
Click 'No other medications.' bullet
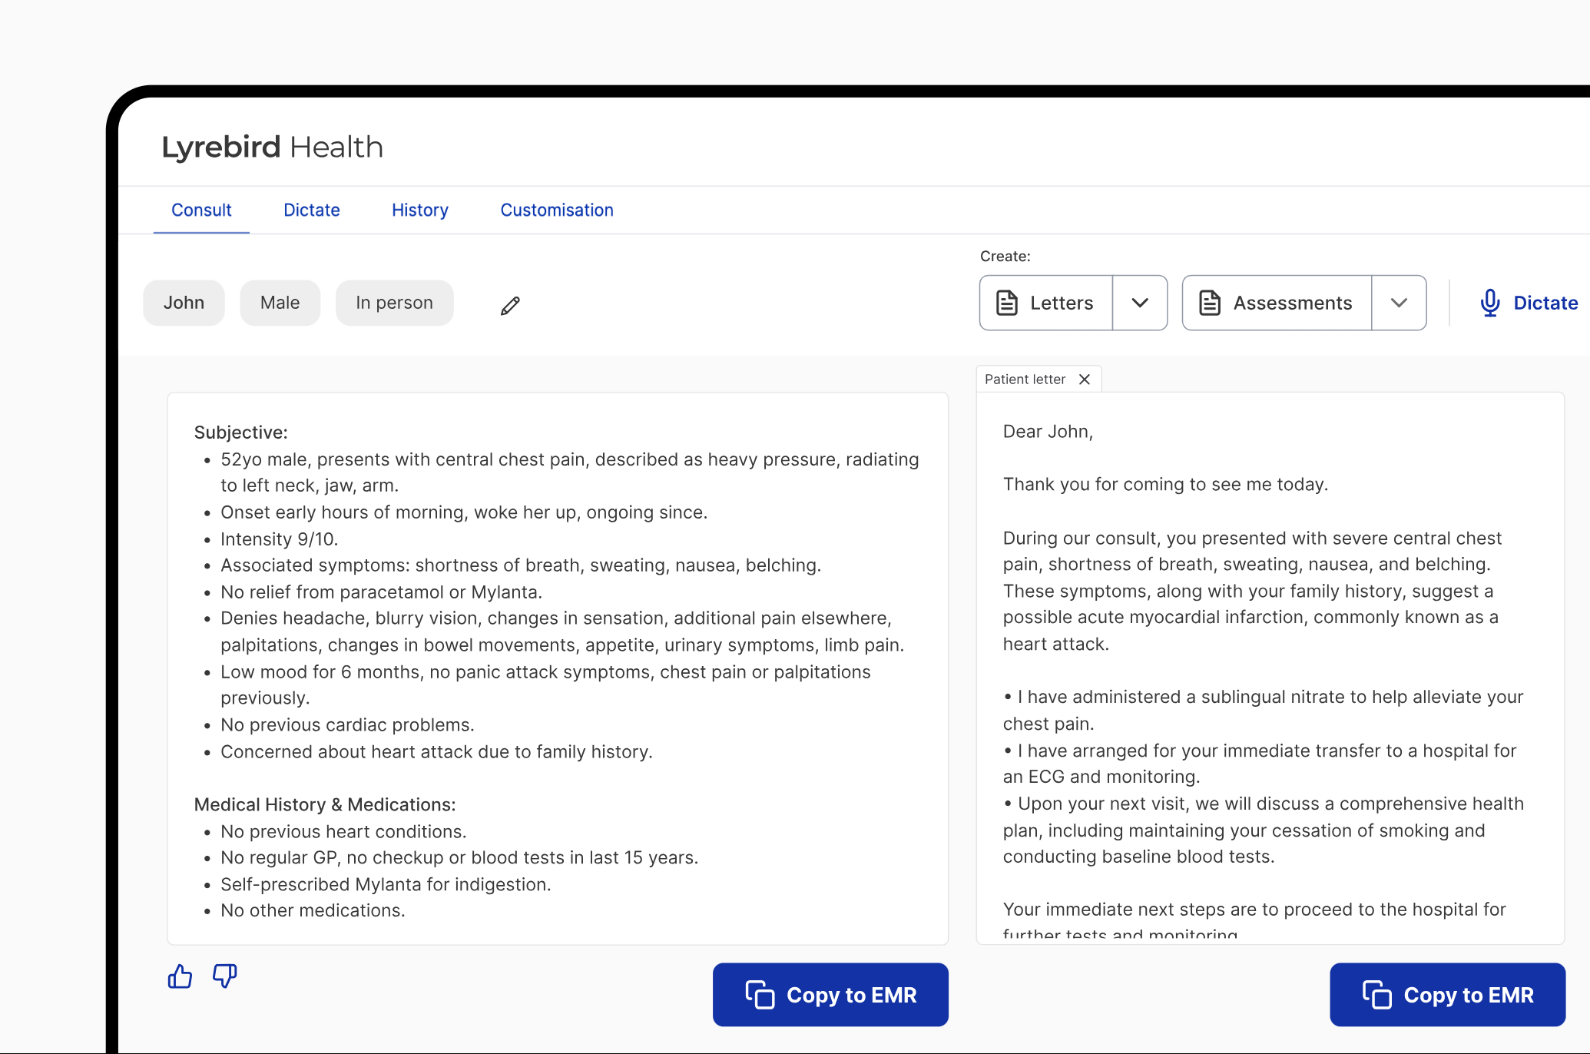point(313,910)
